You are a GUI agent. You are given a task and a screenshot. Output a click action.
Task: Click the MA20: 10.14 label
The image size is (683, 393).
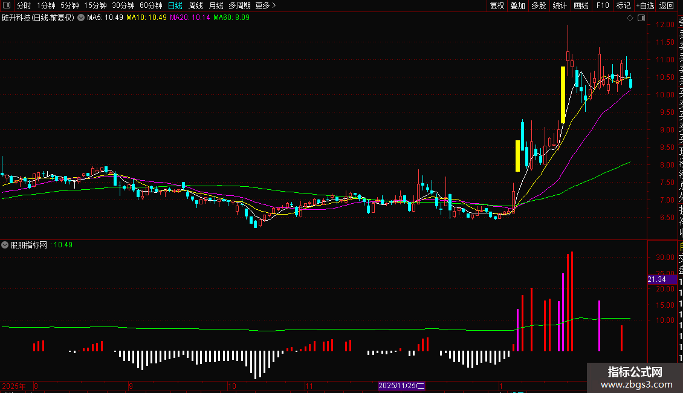coord(190,18)
